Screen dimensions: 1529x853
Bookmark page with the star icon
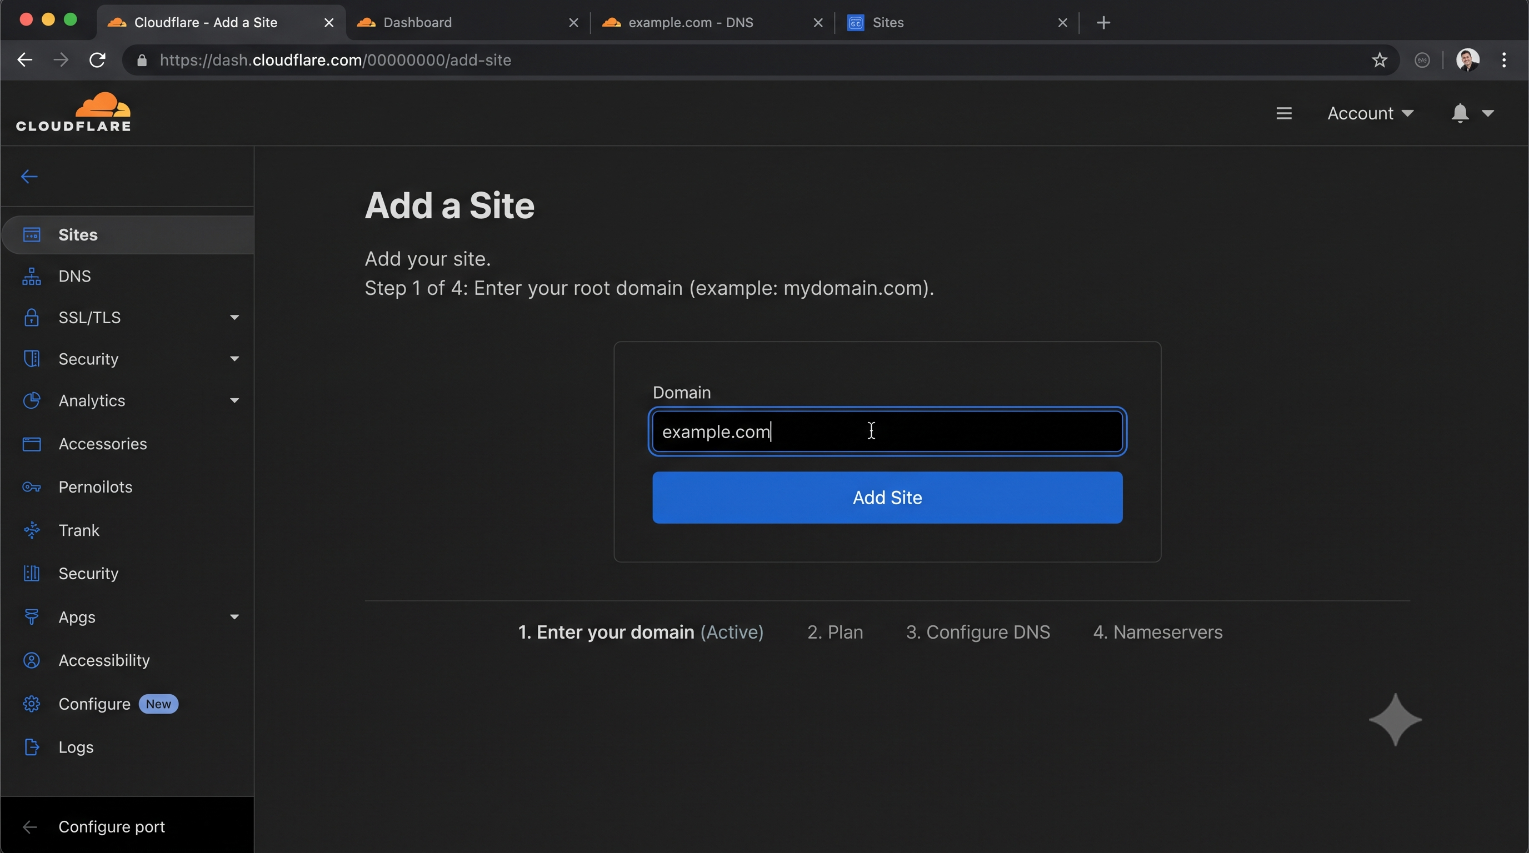(x=1380, y=60)
